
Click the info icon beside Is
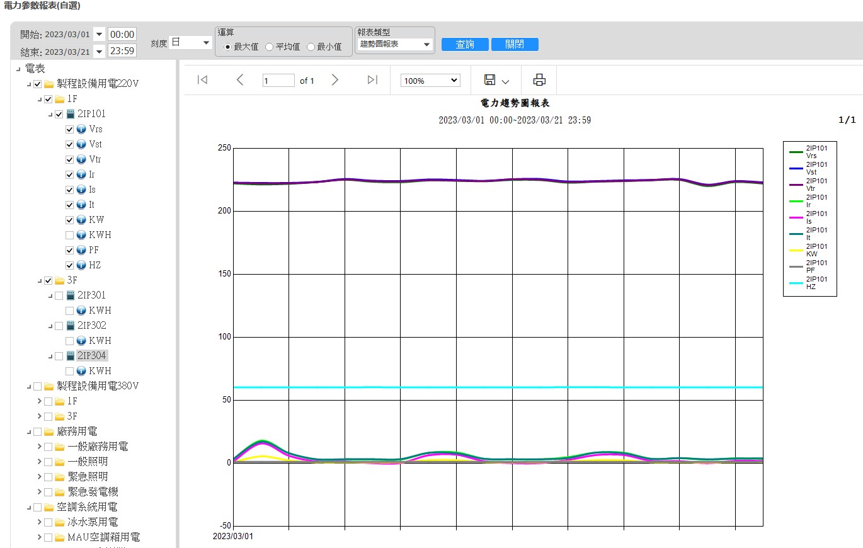click(x=81, y=190)
